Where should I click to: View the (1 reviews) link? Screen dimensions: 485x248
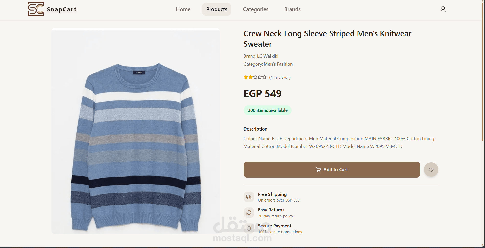(280, 77)
